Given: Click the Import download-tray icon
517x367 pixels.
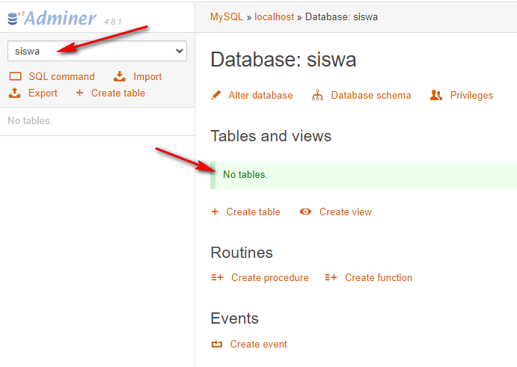Looking at the screenshot, I should pyautogui.click(x=120, y=76).
